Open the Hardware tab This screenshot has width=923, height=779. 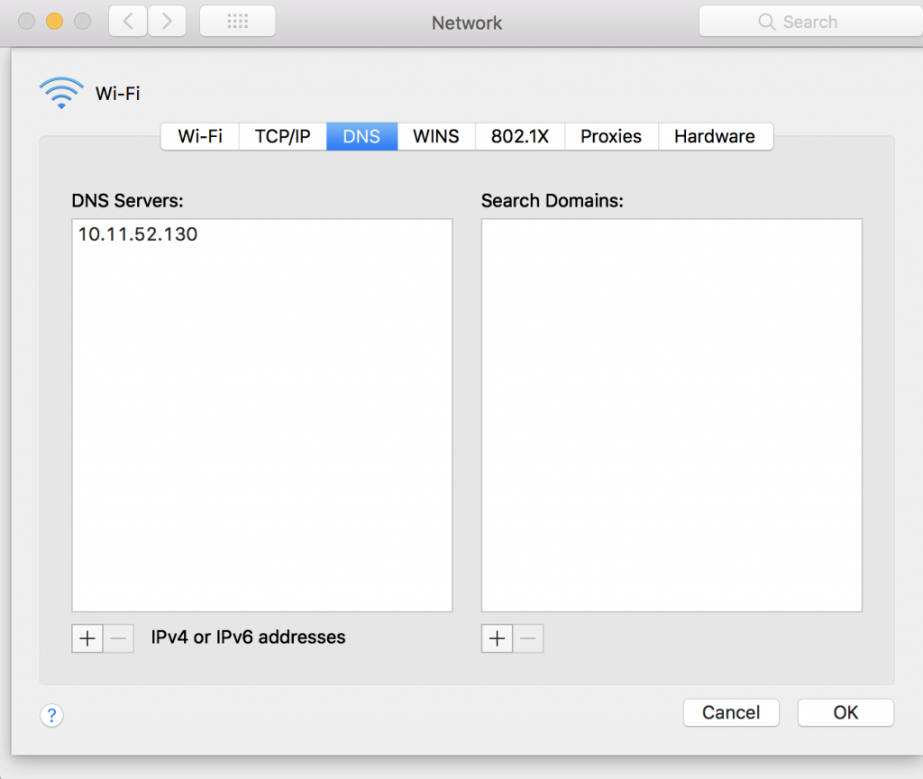[715, 137]
